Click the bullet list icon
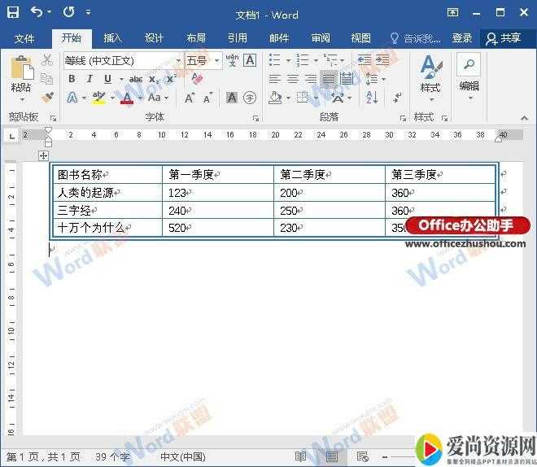Viewport: 537px width, 467px height. pyautogui.click(x=274, y=60)
